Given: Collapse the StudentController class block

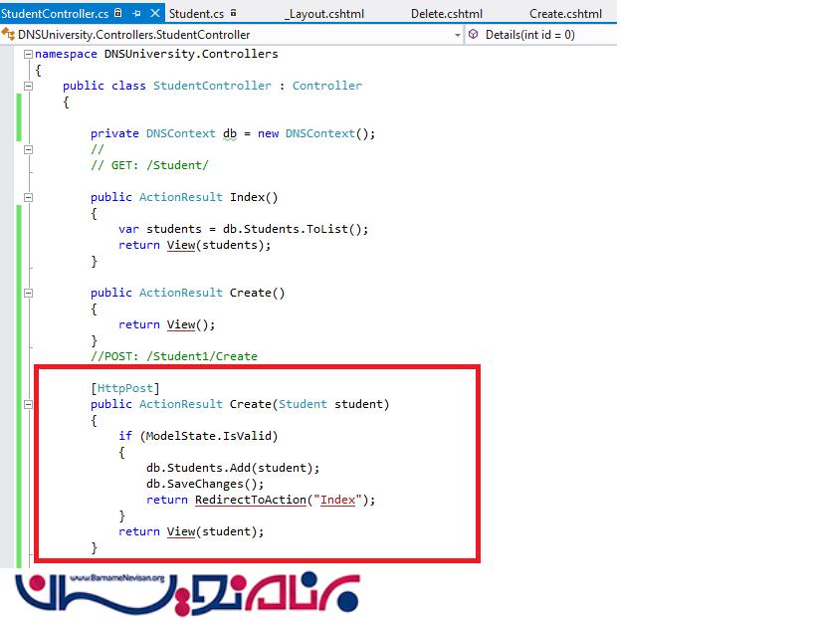Looking at the screenshot, I should pos(28,86).
